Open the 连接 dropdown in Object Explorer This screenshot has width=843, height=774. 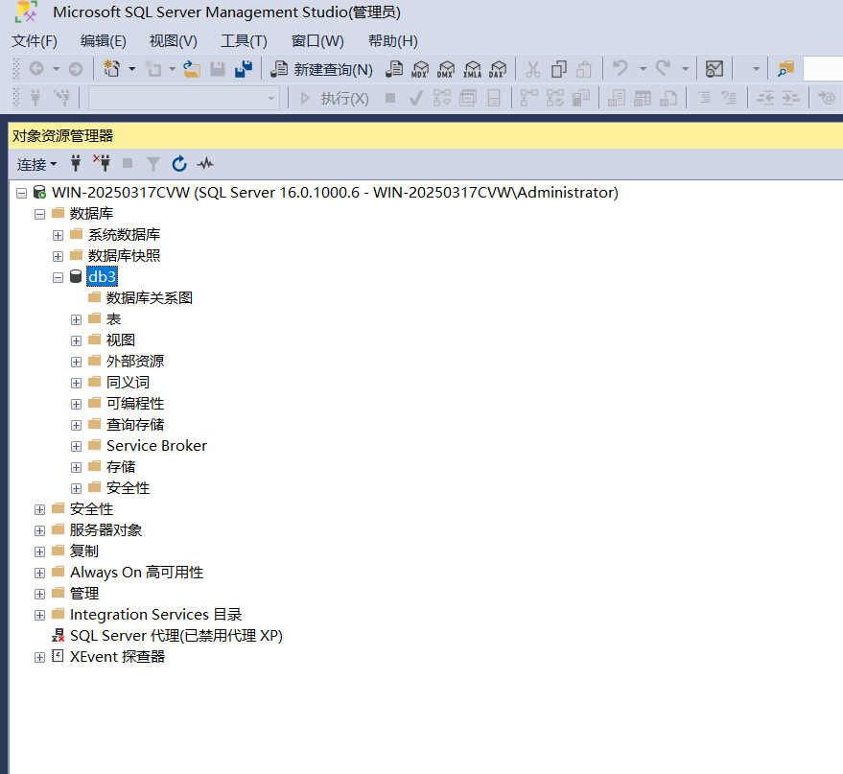[x=36, y=164]
